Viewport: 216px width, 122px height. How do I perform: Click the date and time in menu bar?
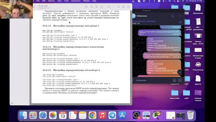194,1
